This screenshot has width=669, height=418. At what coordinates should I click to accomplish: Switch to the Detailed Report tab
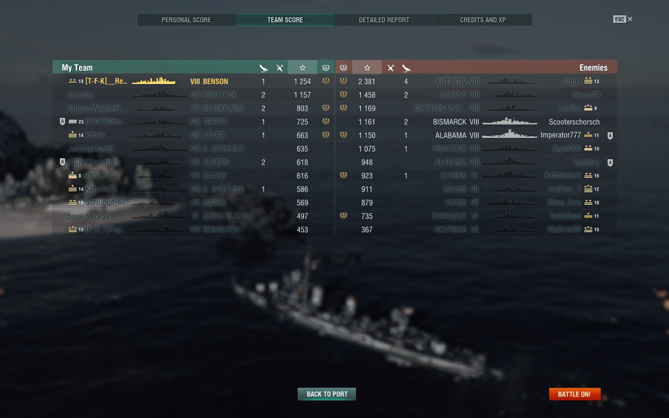(x=384, y=20)
